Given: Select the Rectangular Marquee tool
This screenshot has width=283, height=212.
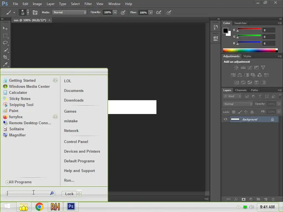Looking at the screenshot, I should 5,36.
